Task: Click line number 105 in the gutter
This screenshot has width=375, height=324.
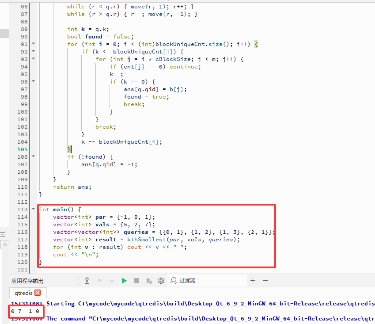Action: coord(23,149)
